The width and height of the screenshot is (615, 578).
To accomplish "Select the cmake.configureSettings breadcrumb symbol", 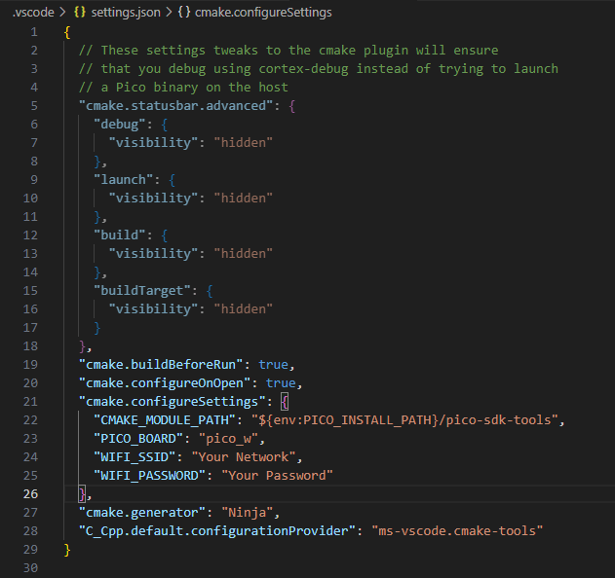I will click(263, 13).
